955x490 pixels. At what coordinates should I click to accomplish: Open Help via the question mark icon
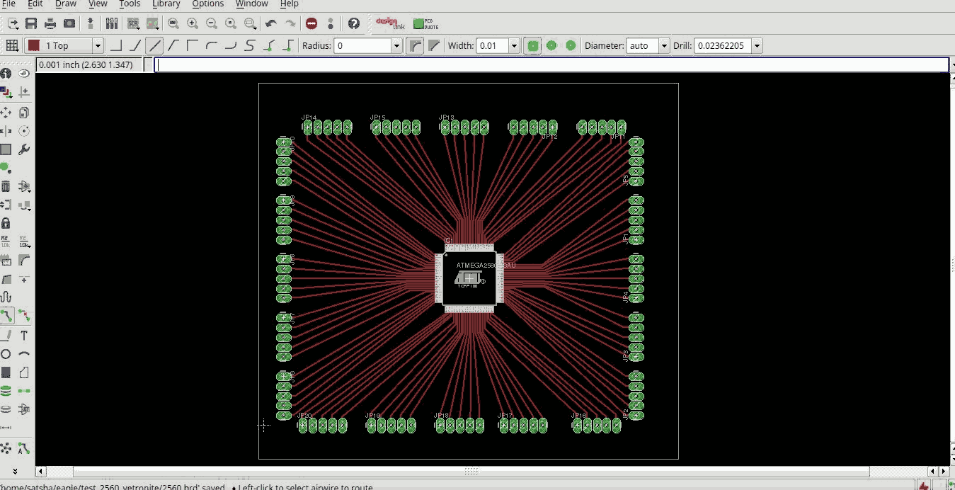click(353, 23)
